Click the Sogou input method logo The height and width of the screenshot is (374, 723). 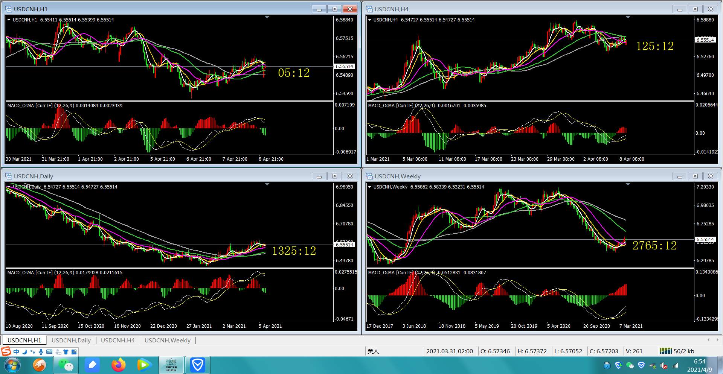[6, 352]
